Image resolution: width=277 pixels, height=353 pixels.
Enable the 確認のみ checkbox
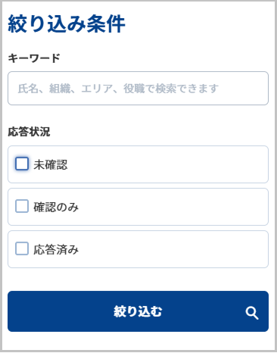(22, 206)
